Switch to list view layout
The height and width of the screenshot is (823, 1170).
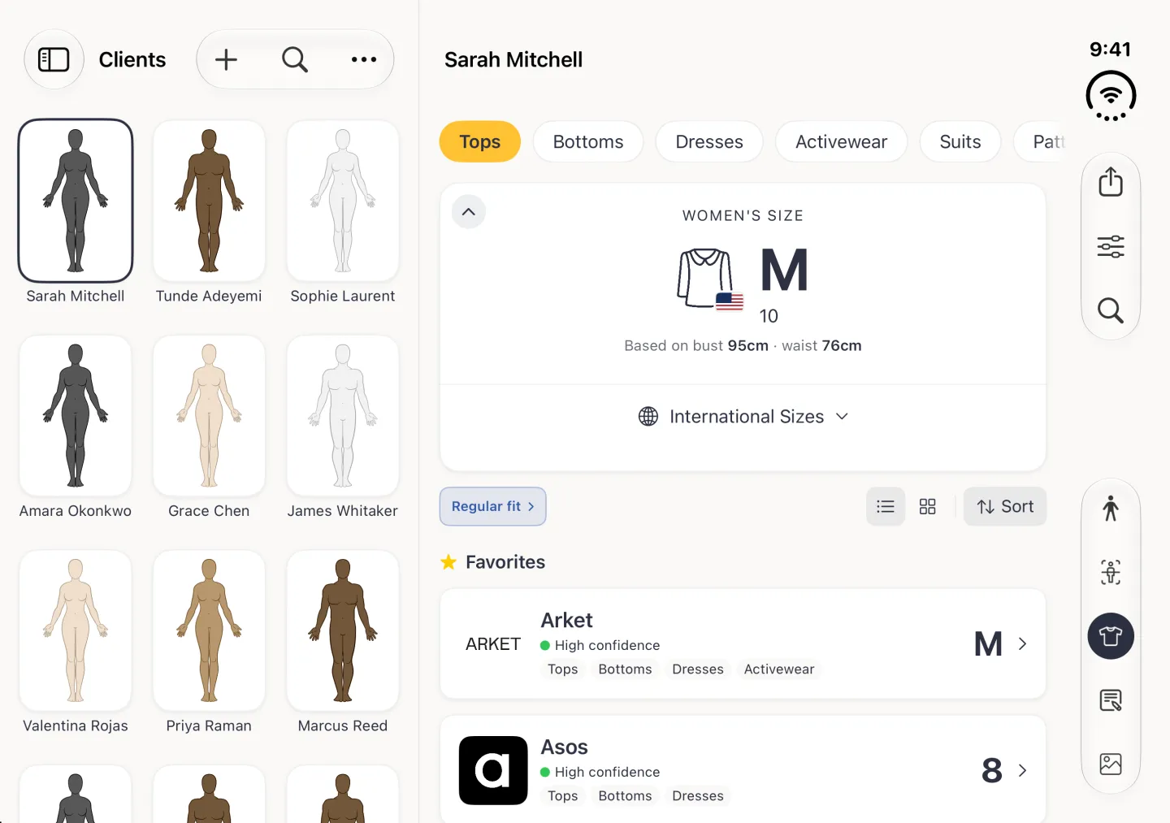point(886,506)
